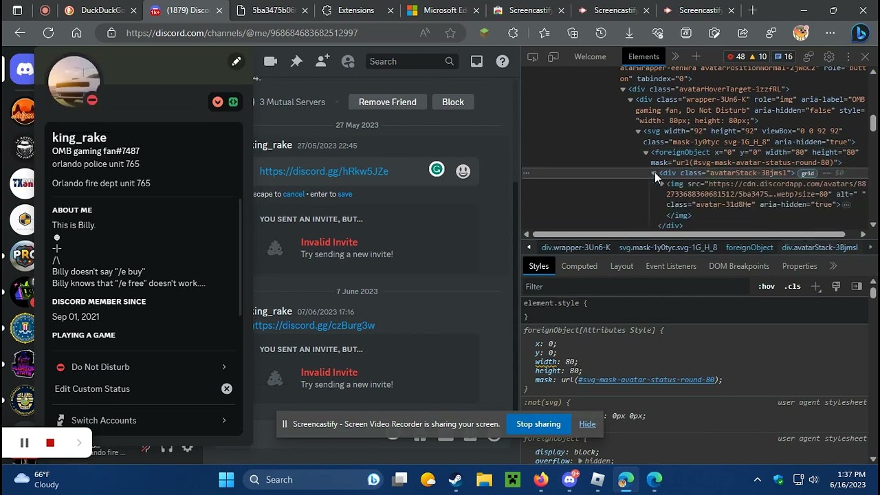Click Block button
This screenshot has width=880, height=495.
pyautogui.click(x=453, y=102)
